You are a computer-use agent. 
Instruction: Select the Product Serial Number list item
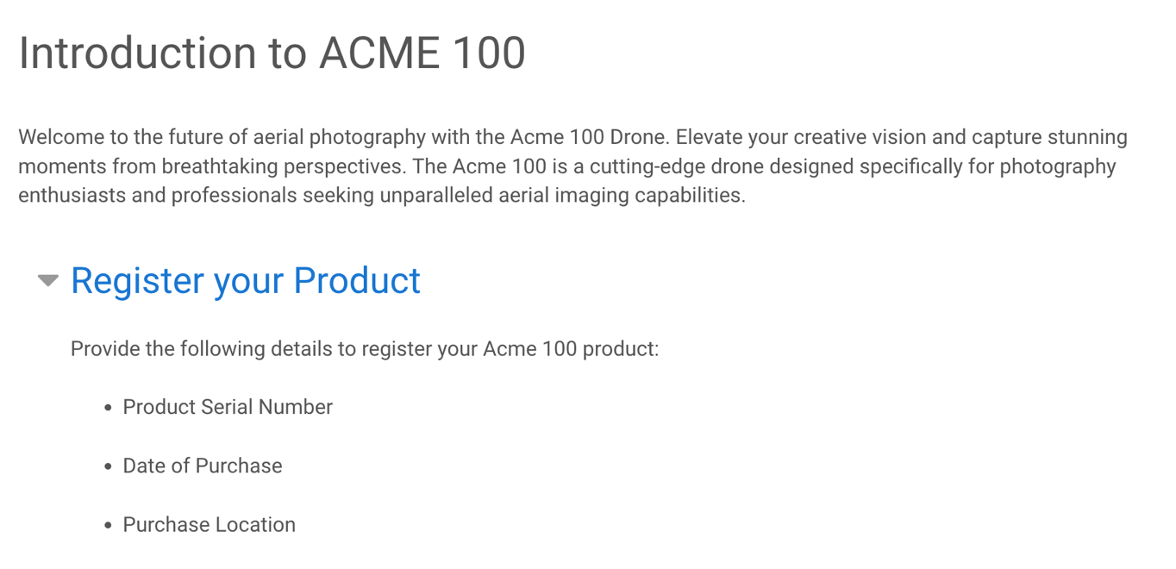(228, 407)
